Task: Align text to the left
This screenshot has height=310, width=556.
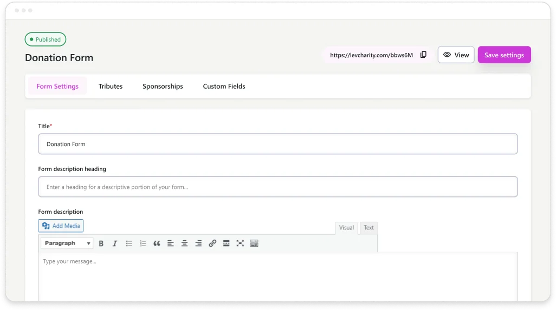Action: [x=171, y=243]
